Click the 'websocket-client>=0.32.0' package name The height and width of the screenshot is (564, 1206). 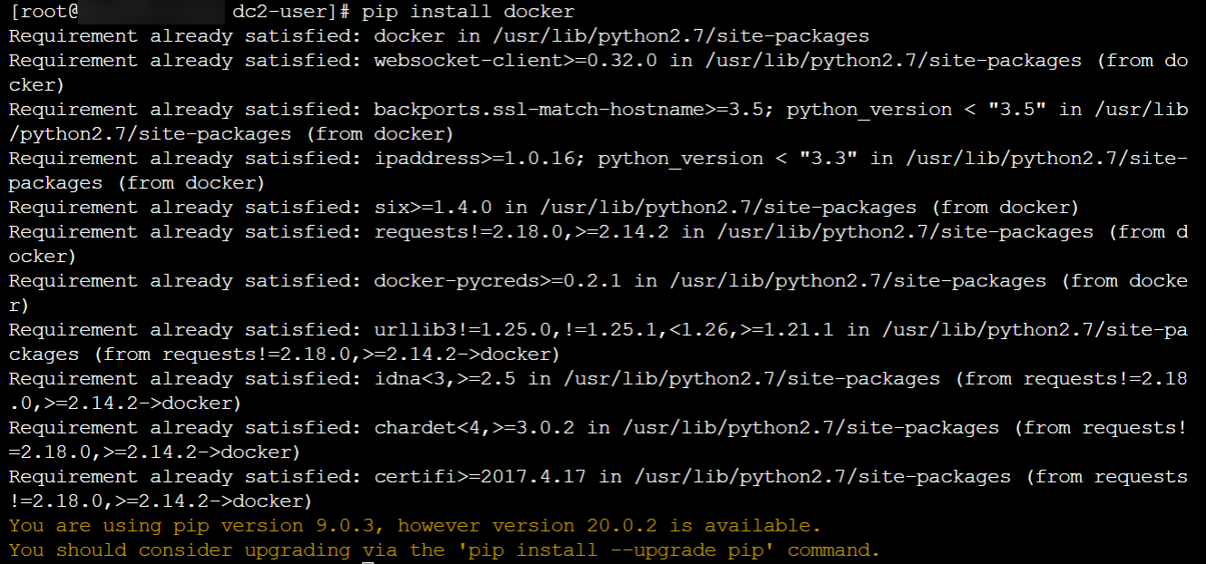coord(515,61)
